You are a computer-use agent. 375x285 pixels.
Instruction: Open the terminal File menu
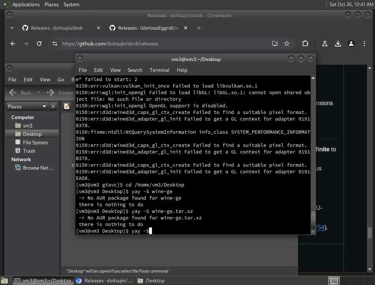83,70
